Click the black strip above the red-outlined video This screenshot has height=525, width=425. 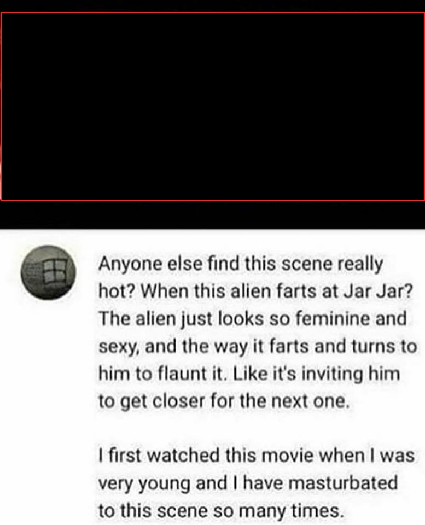[x=212, y=6]
